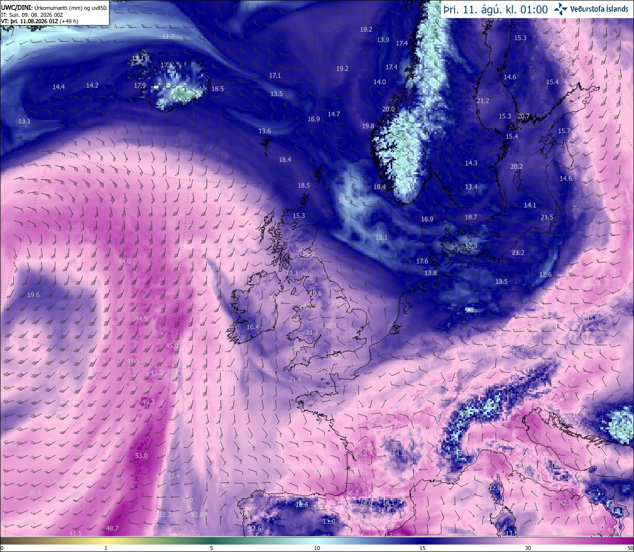
Task: Pick the 5 mm mark on the color scale
Action: pos(211,548)
